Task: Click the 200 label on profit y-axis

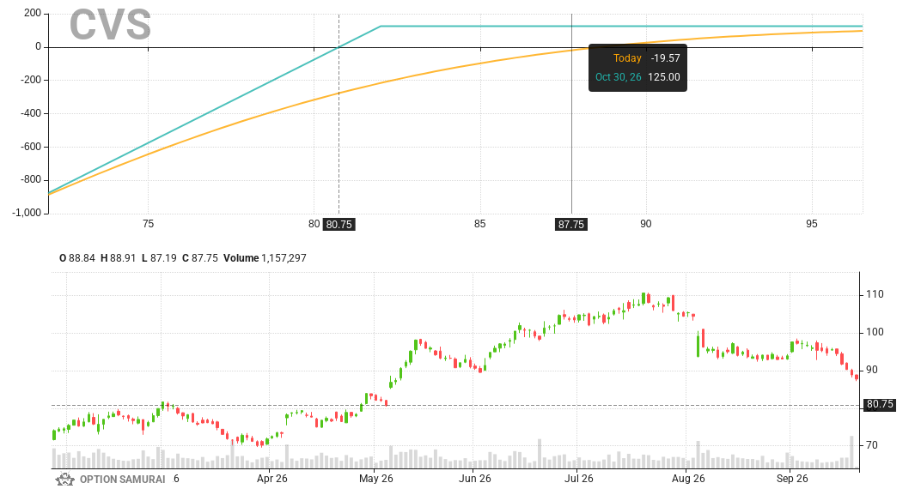Action: 33,13
